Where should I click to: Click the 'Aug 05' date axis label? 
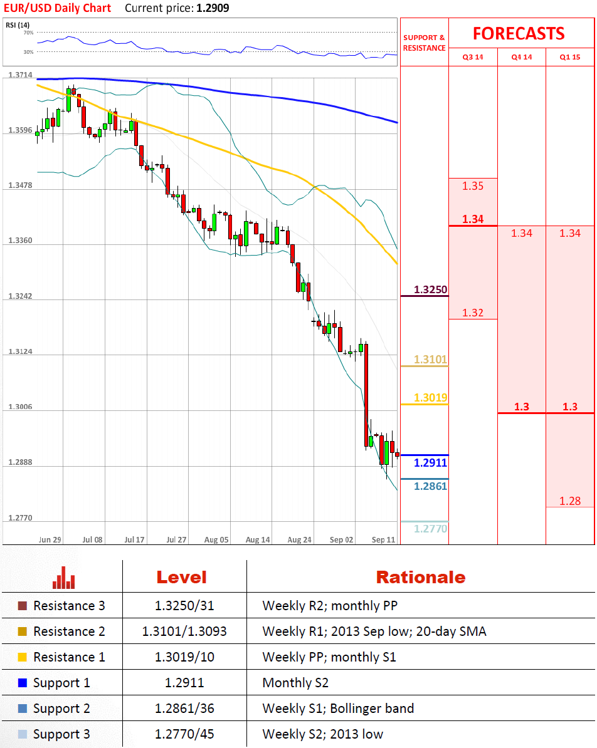click(x=216, y=539)
